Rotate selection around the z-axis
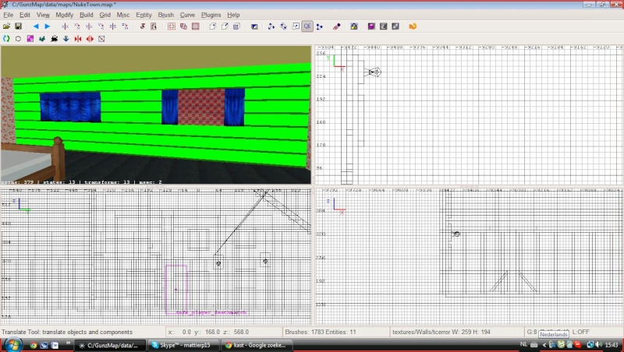Screen dimensions: 624x352 (x=125, y=26)
